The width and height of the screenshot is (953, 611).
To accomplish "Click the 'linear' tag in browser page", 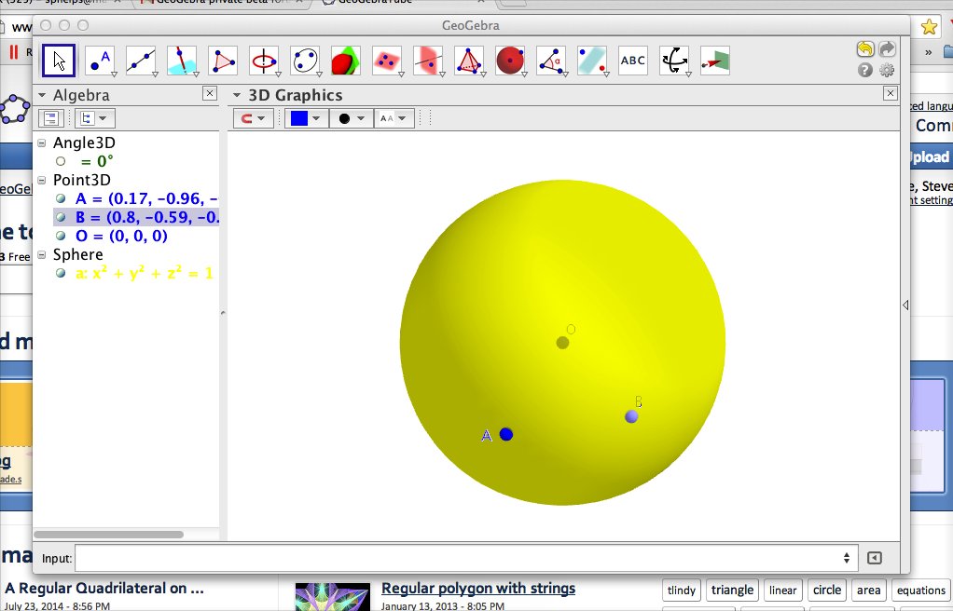I will [x=783, y=590].
